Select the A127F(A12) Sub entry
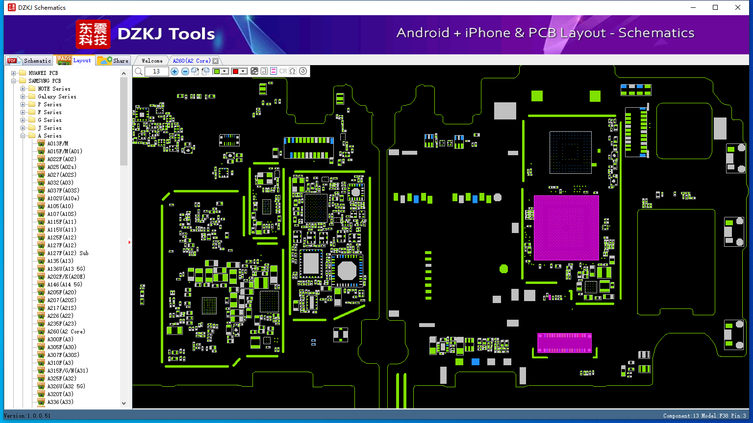 point(68,253)
